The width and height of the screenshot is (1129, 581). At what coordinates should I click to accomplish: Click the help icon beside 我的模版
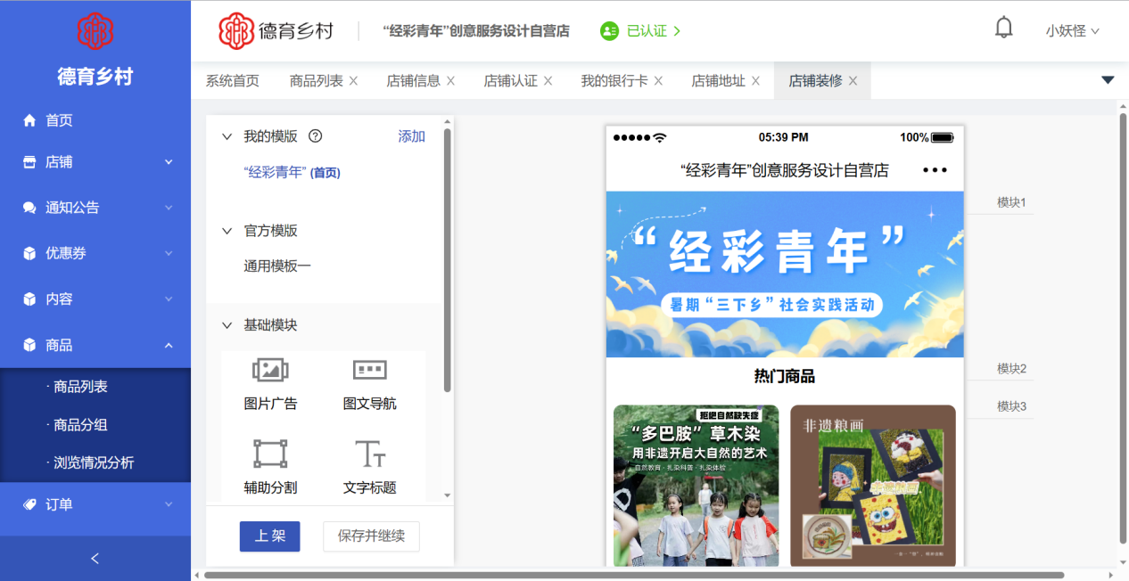pyautogui.click(x=315, y=136)
